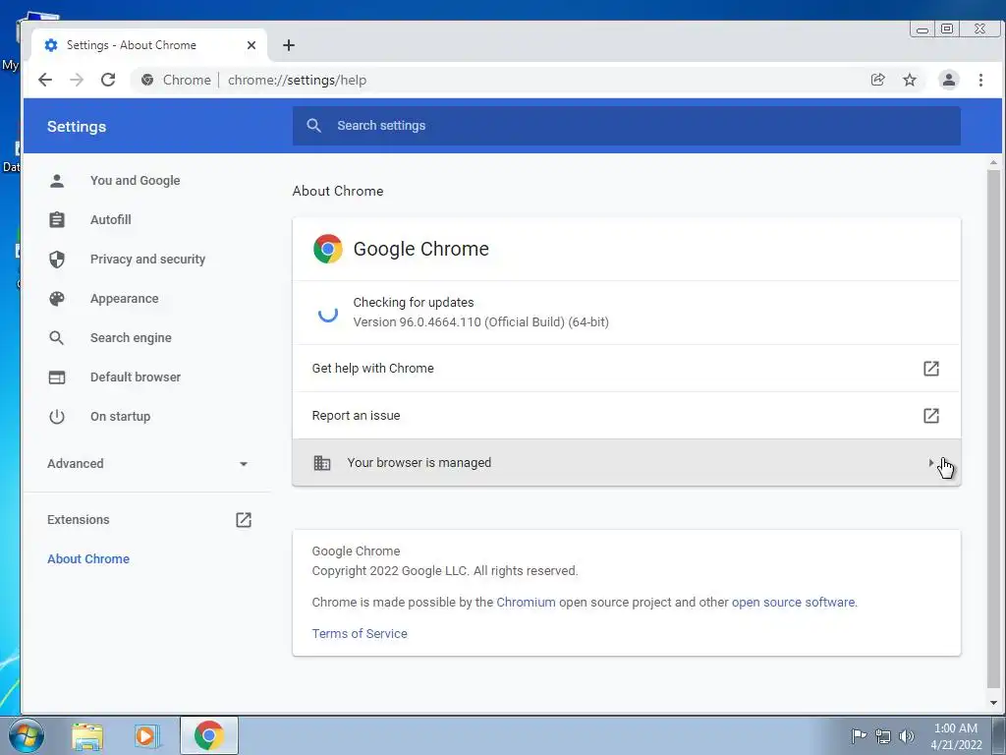Click the You and Google person icon
Screen dimensions: 1006x755
coord(56,181)
